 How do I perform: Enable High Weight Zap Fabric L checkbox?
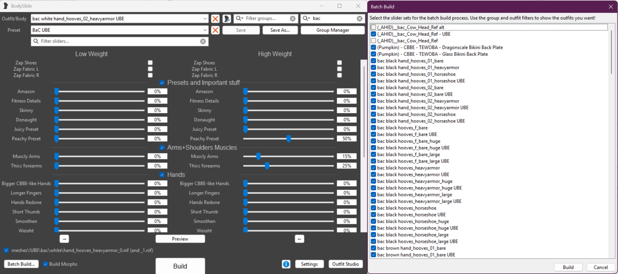(340, 69)
